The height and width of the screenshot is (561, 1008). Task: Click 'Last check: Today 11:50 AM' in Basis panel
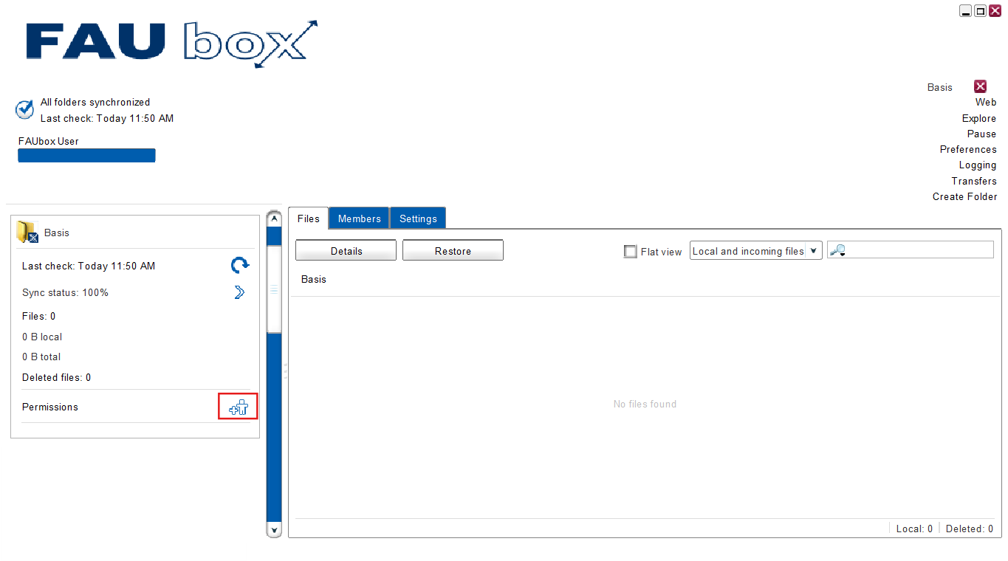pyautogui.click(x=89, y=266)
